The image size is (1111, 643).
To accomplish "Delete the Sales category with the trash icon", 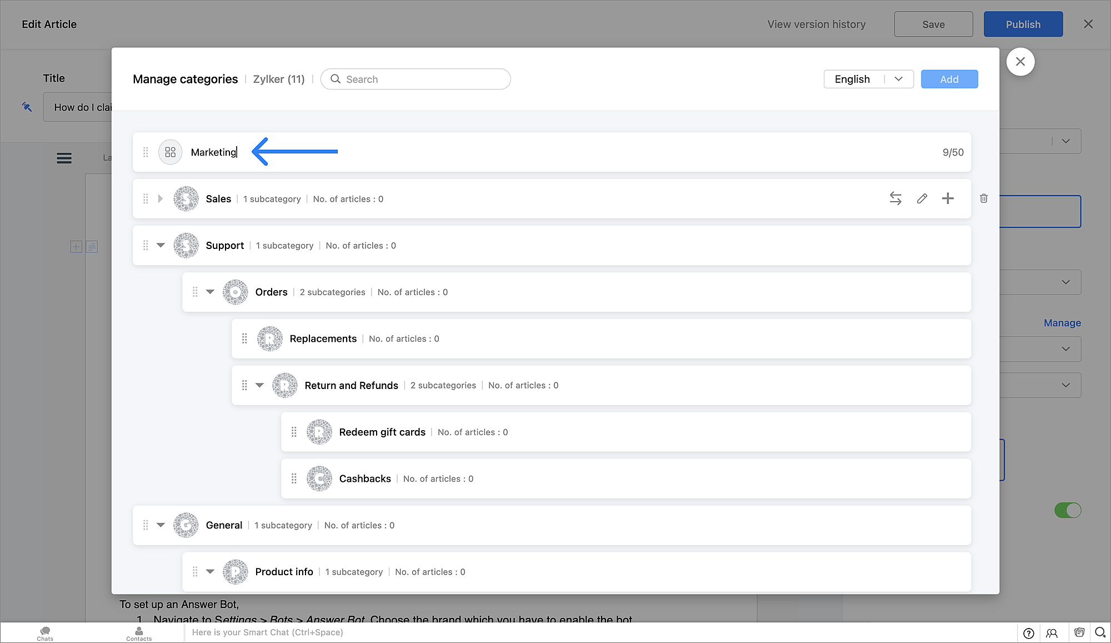I will point(984,198).
